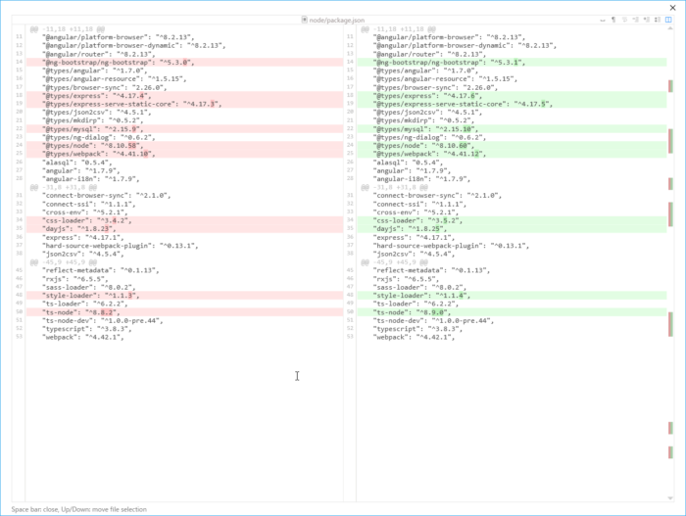Click right pane line typescript ^3.8.3
This screenshot has width=686, height=516.
click(417, 329)
